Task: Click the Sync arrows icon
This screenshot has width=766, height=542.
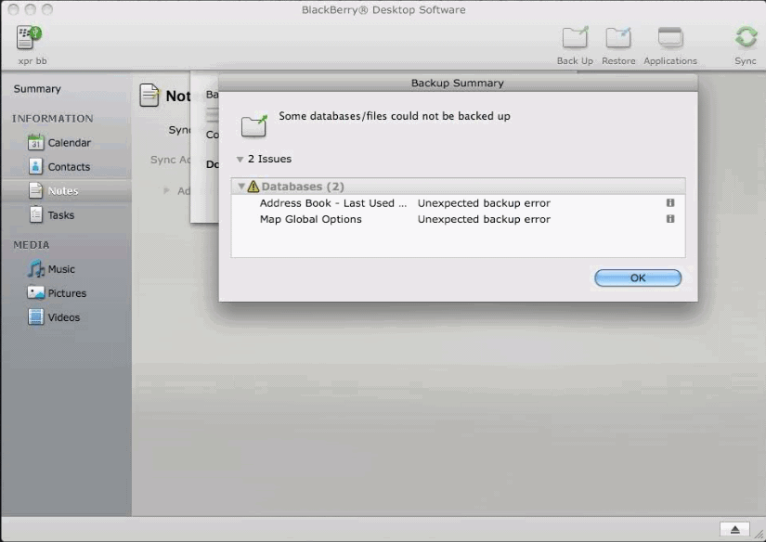Action: (x=746, y=37)
